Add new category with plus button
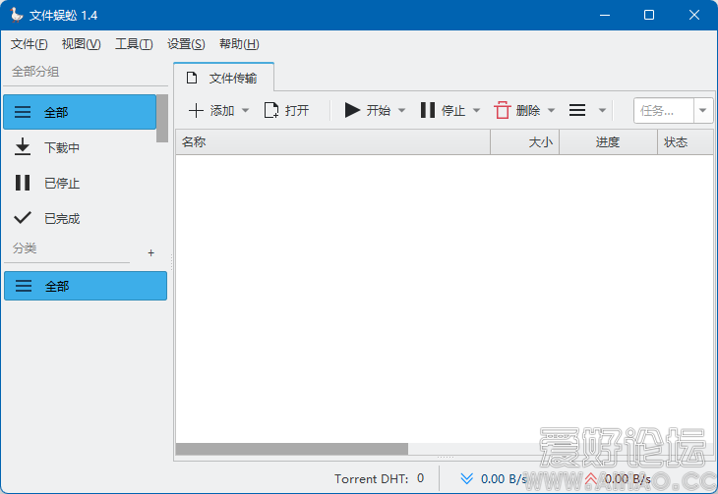 150,253
